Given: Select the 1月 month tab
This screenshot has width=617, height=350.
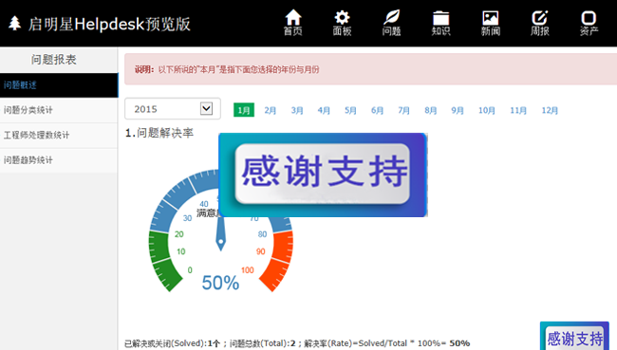Looking at the screenshot, I should [244, 110].
